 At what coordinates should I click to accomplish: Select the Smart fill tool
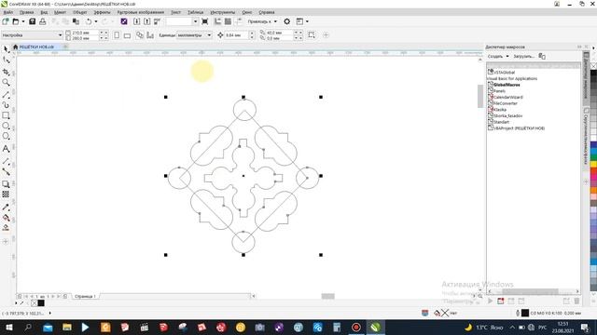coord(7,228)
